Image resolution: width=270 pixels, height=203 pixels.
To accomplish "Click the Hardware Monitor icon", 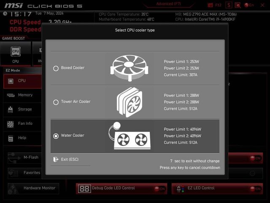I will pyautogui.click(x=13, y=189).
